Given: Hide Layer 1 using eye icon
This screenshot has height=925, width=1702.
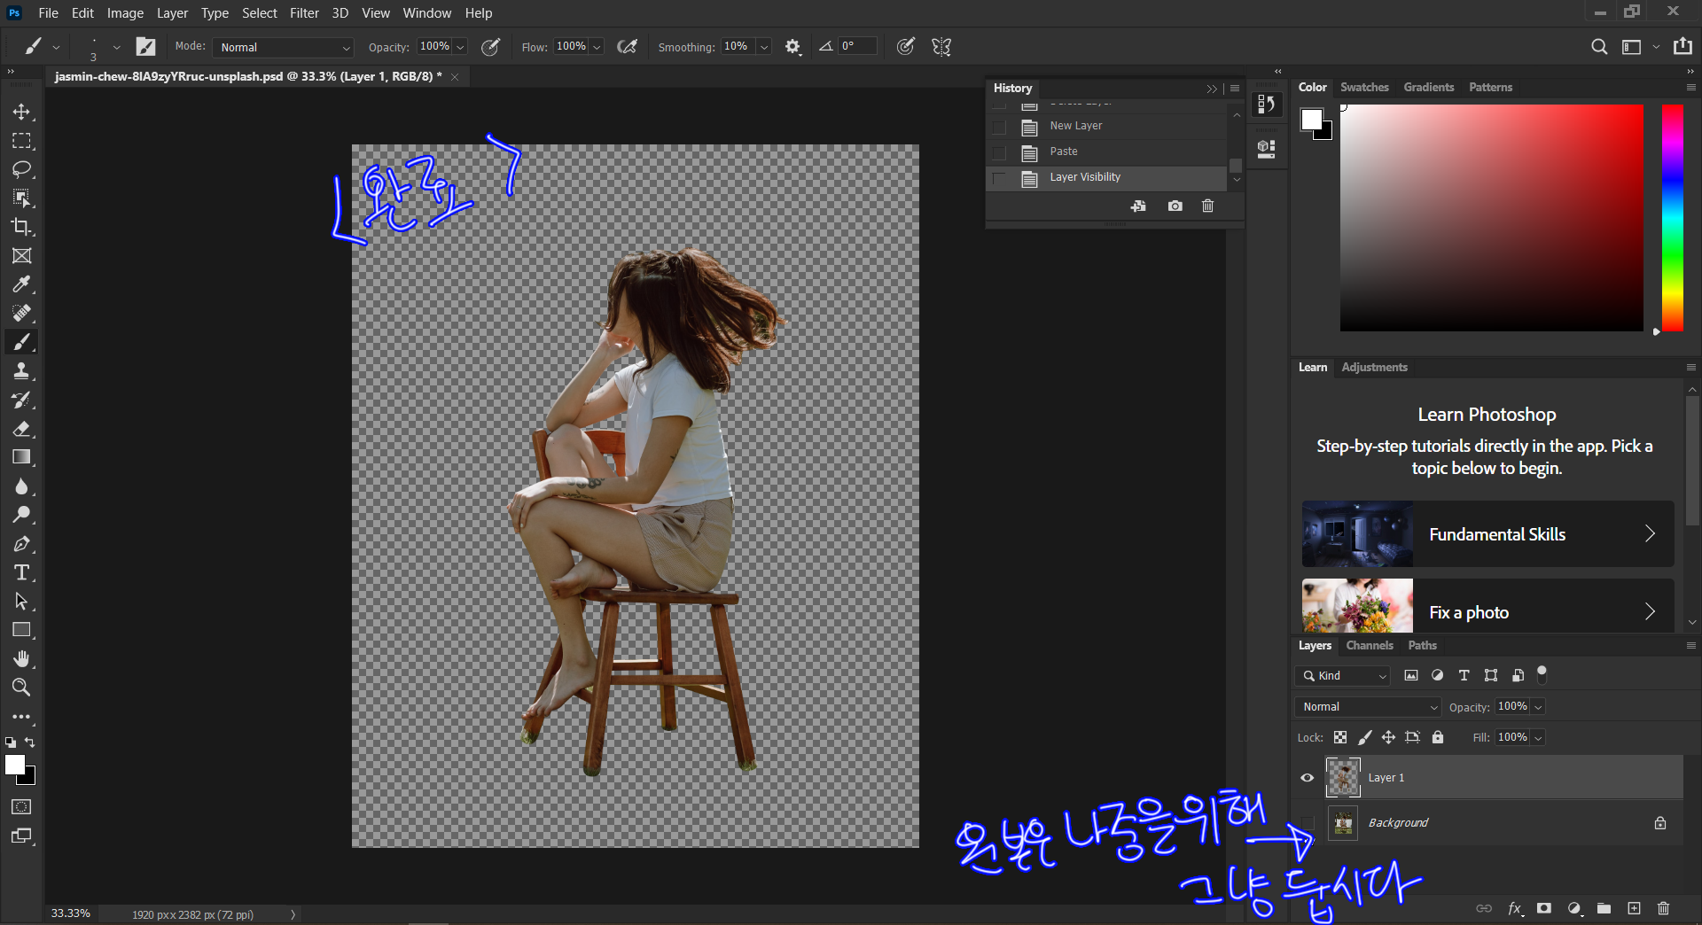Looking at the screenshot, I should 1307,778.
